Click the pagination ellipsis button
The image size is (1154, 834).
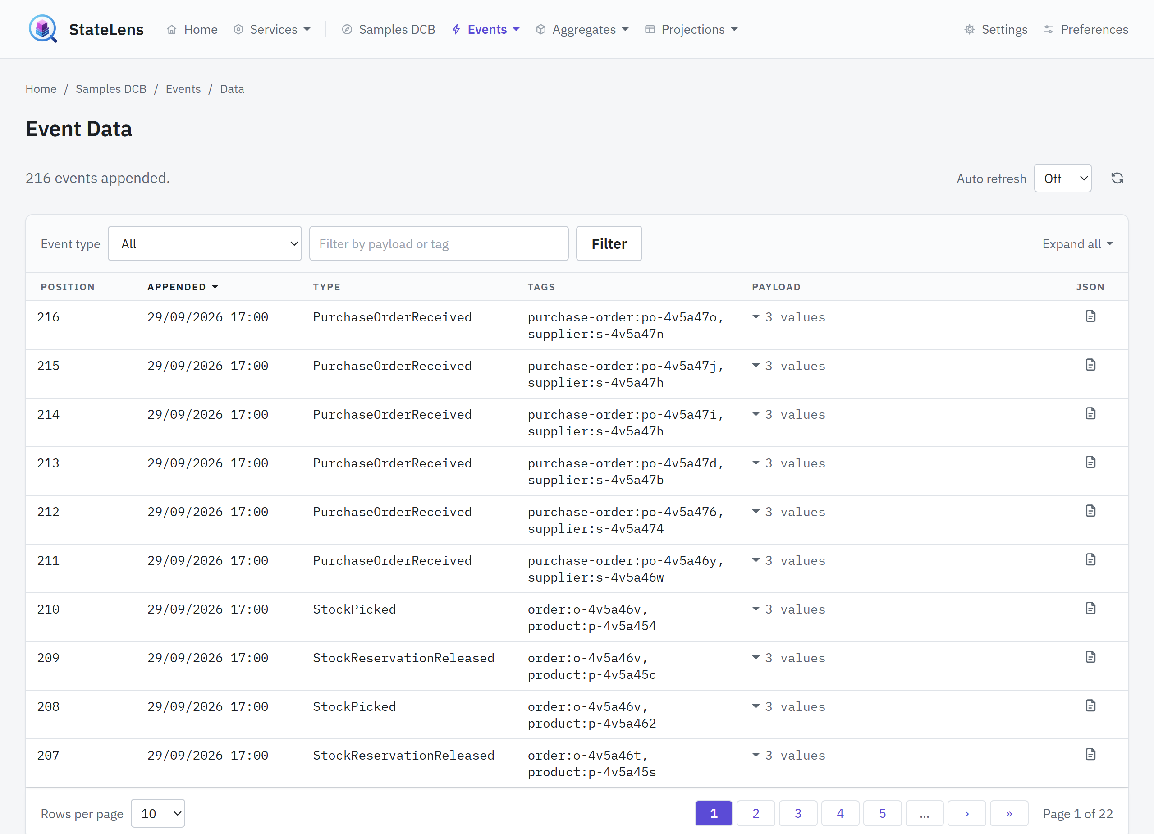(925, 814)
